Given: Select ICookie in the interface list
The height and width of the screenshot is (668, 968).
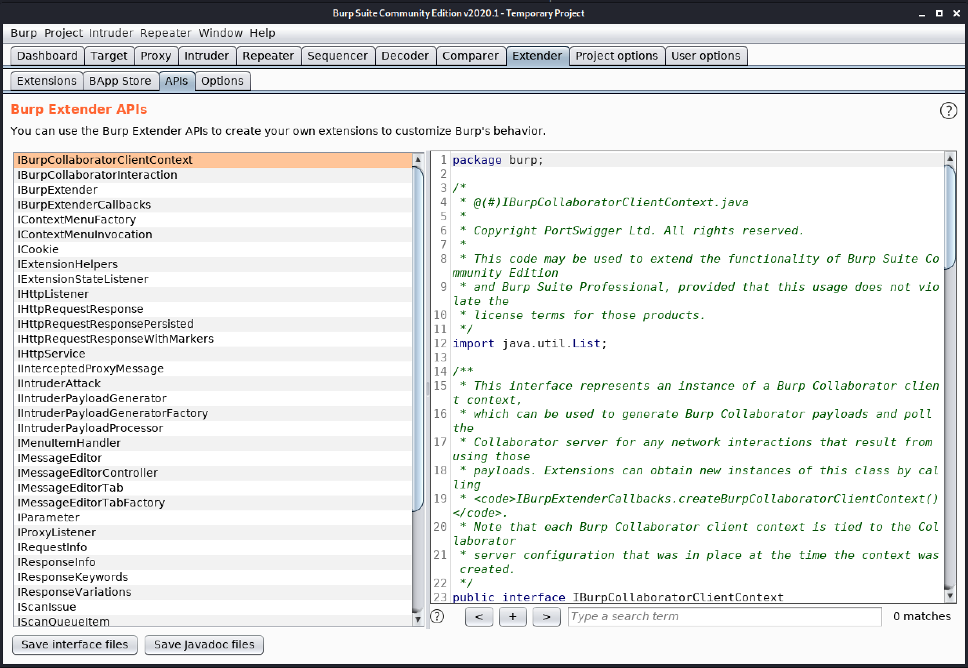Looking at the screenshot, I should (212, 249).
